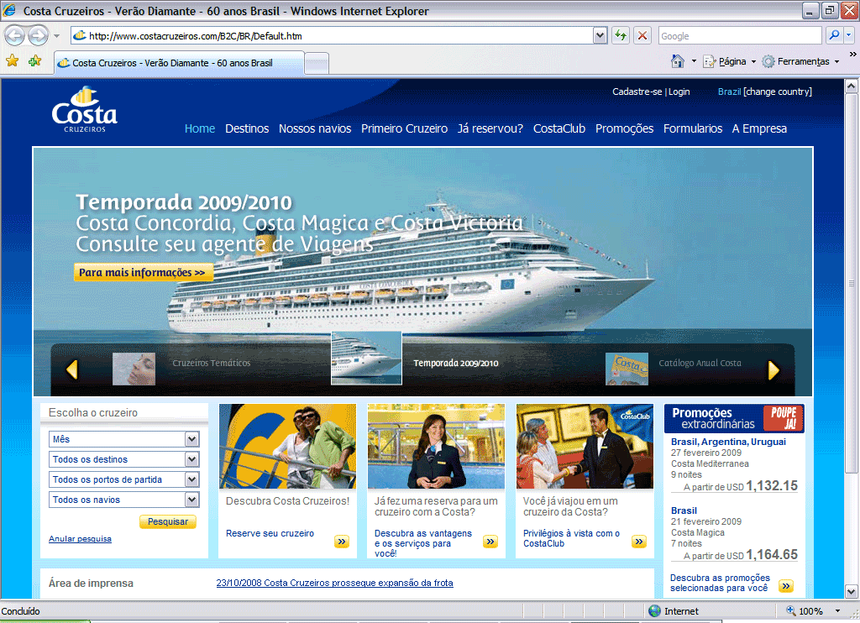Open the Página toolbar menu

point(730,61)
